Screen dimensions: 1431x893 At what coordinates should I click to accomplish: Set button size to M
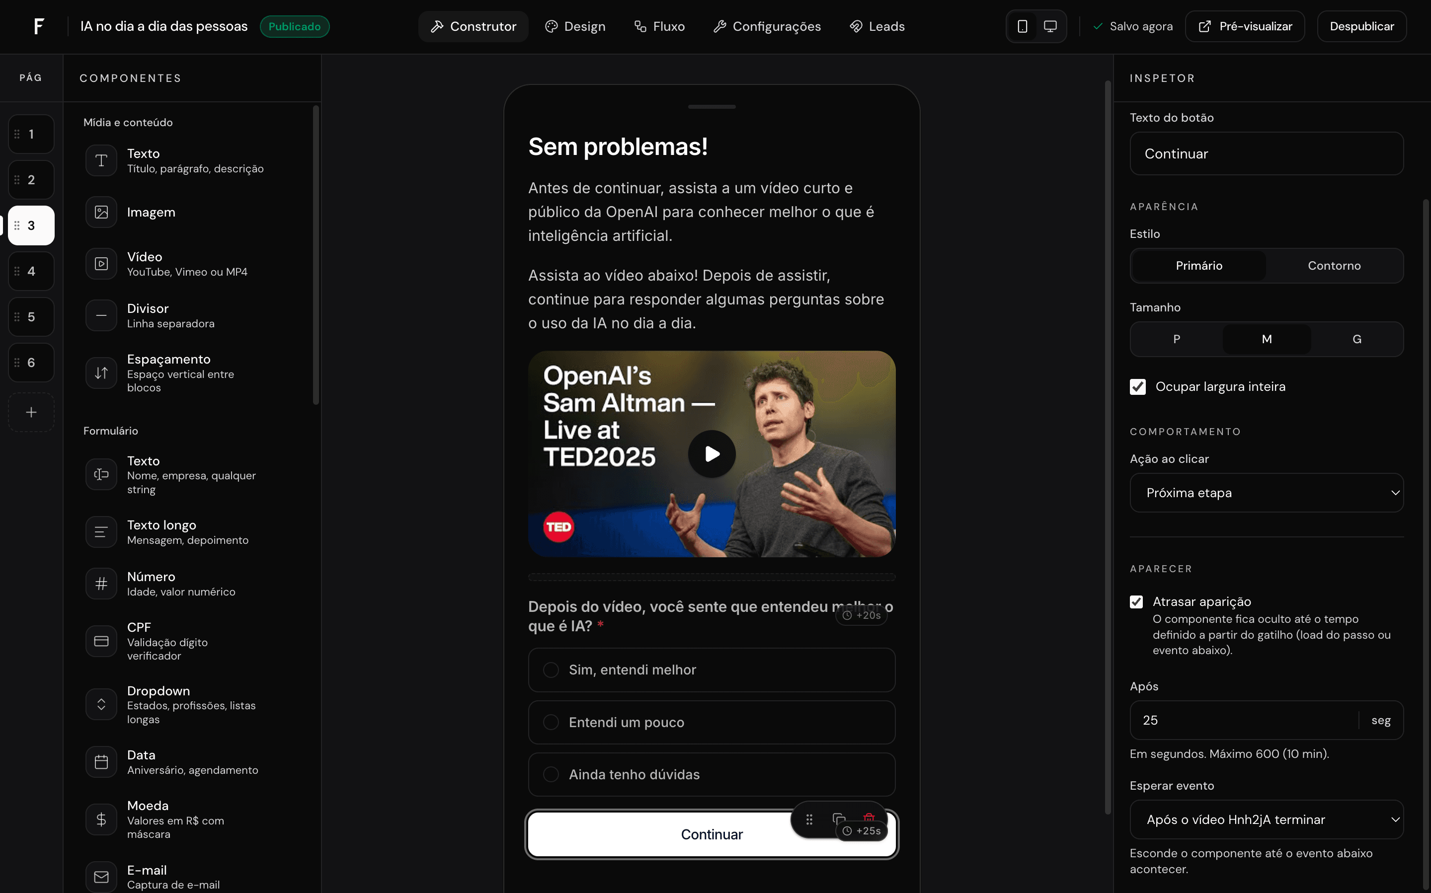coord(1267,339)
